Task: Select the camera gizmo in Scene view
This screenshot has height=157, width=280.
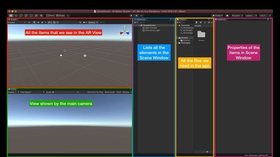Action: click(x=61, y=55)
